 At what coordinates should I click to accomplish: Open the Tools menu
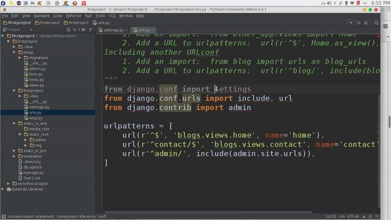click(x=100, y=16)
